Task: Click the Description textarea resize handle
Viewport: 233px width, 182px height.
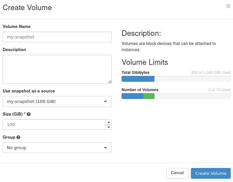Action: point(109,81)
